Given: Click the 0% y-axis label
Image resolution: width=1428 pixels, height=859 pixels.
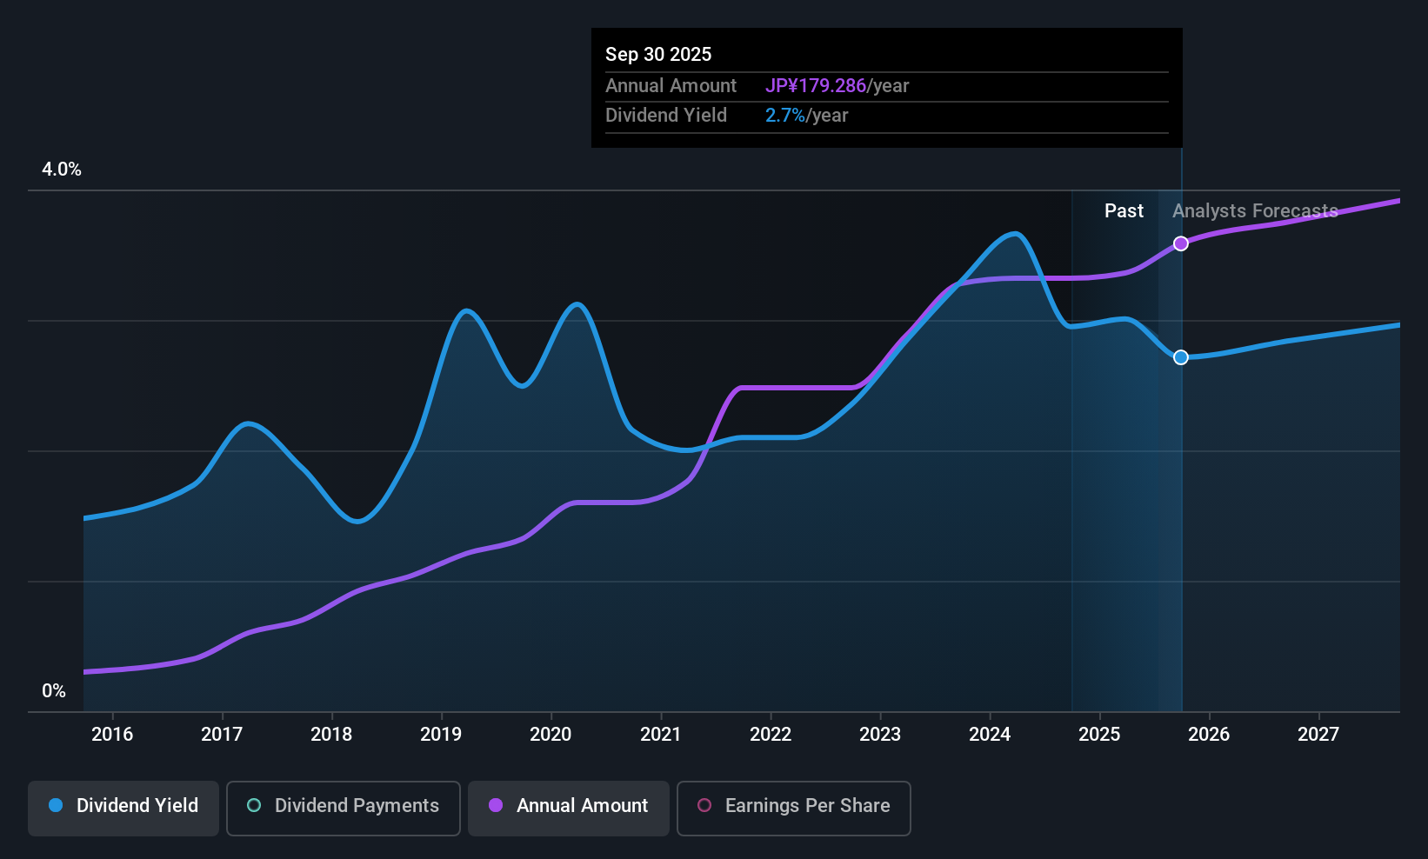Looking at the screenshot, I should tap(54, 691).
